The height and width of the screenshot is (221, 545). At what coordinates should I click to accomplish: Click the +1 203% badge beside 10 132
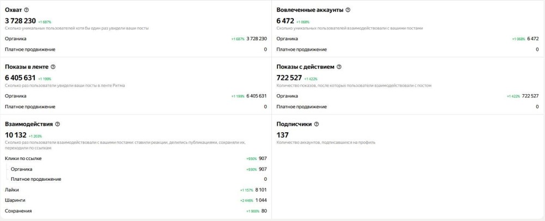pos(35,136)
